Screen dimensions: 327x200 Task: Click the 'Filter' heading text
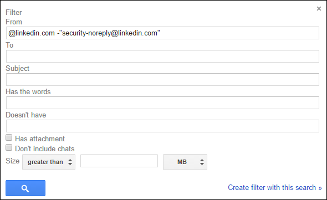pos(14,13)
